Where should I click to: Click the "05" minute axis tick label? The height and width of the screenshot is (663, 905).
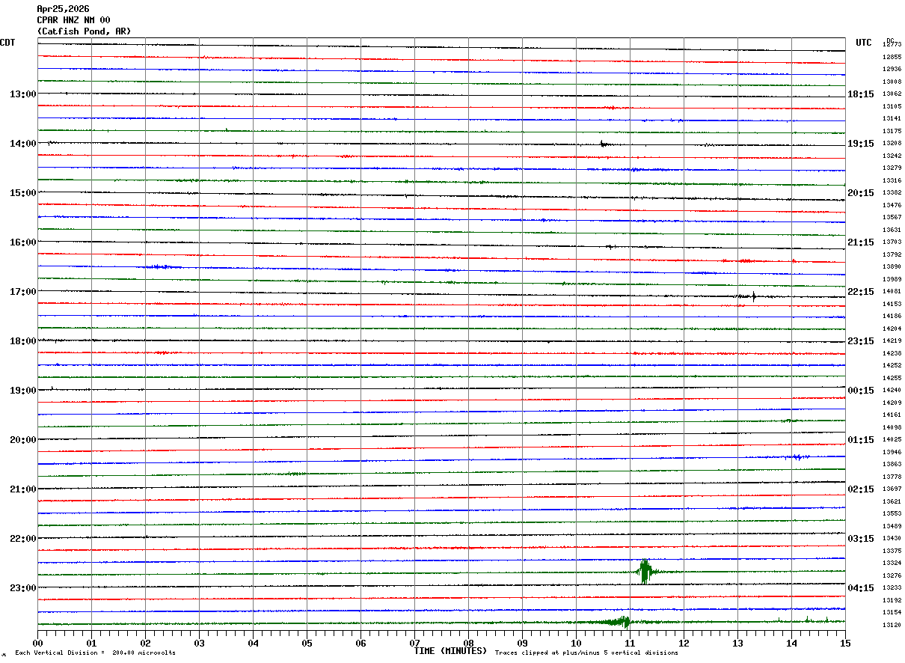[307, 644]
